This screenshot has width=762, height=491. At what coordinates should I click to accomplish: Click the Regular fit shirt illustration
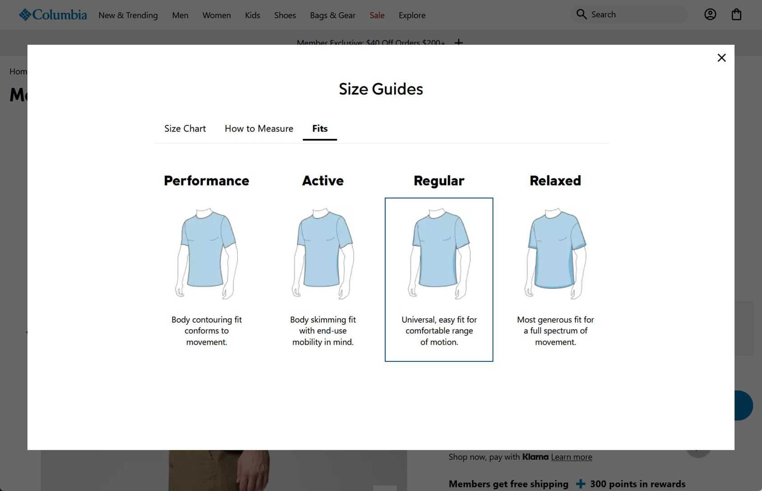tap(439, 254)
